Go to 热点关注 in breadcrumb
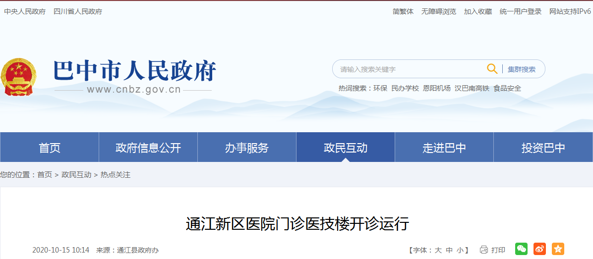 click(x=116, y=175)
